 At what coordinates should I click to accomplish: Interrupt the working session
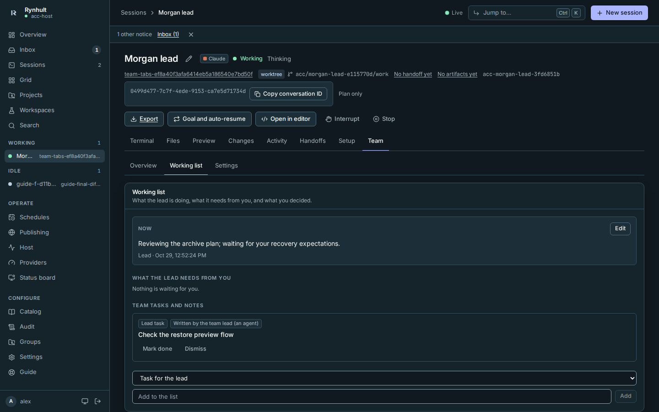(342, 119)
